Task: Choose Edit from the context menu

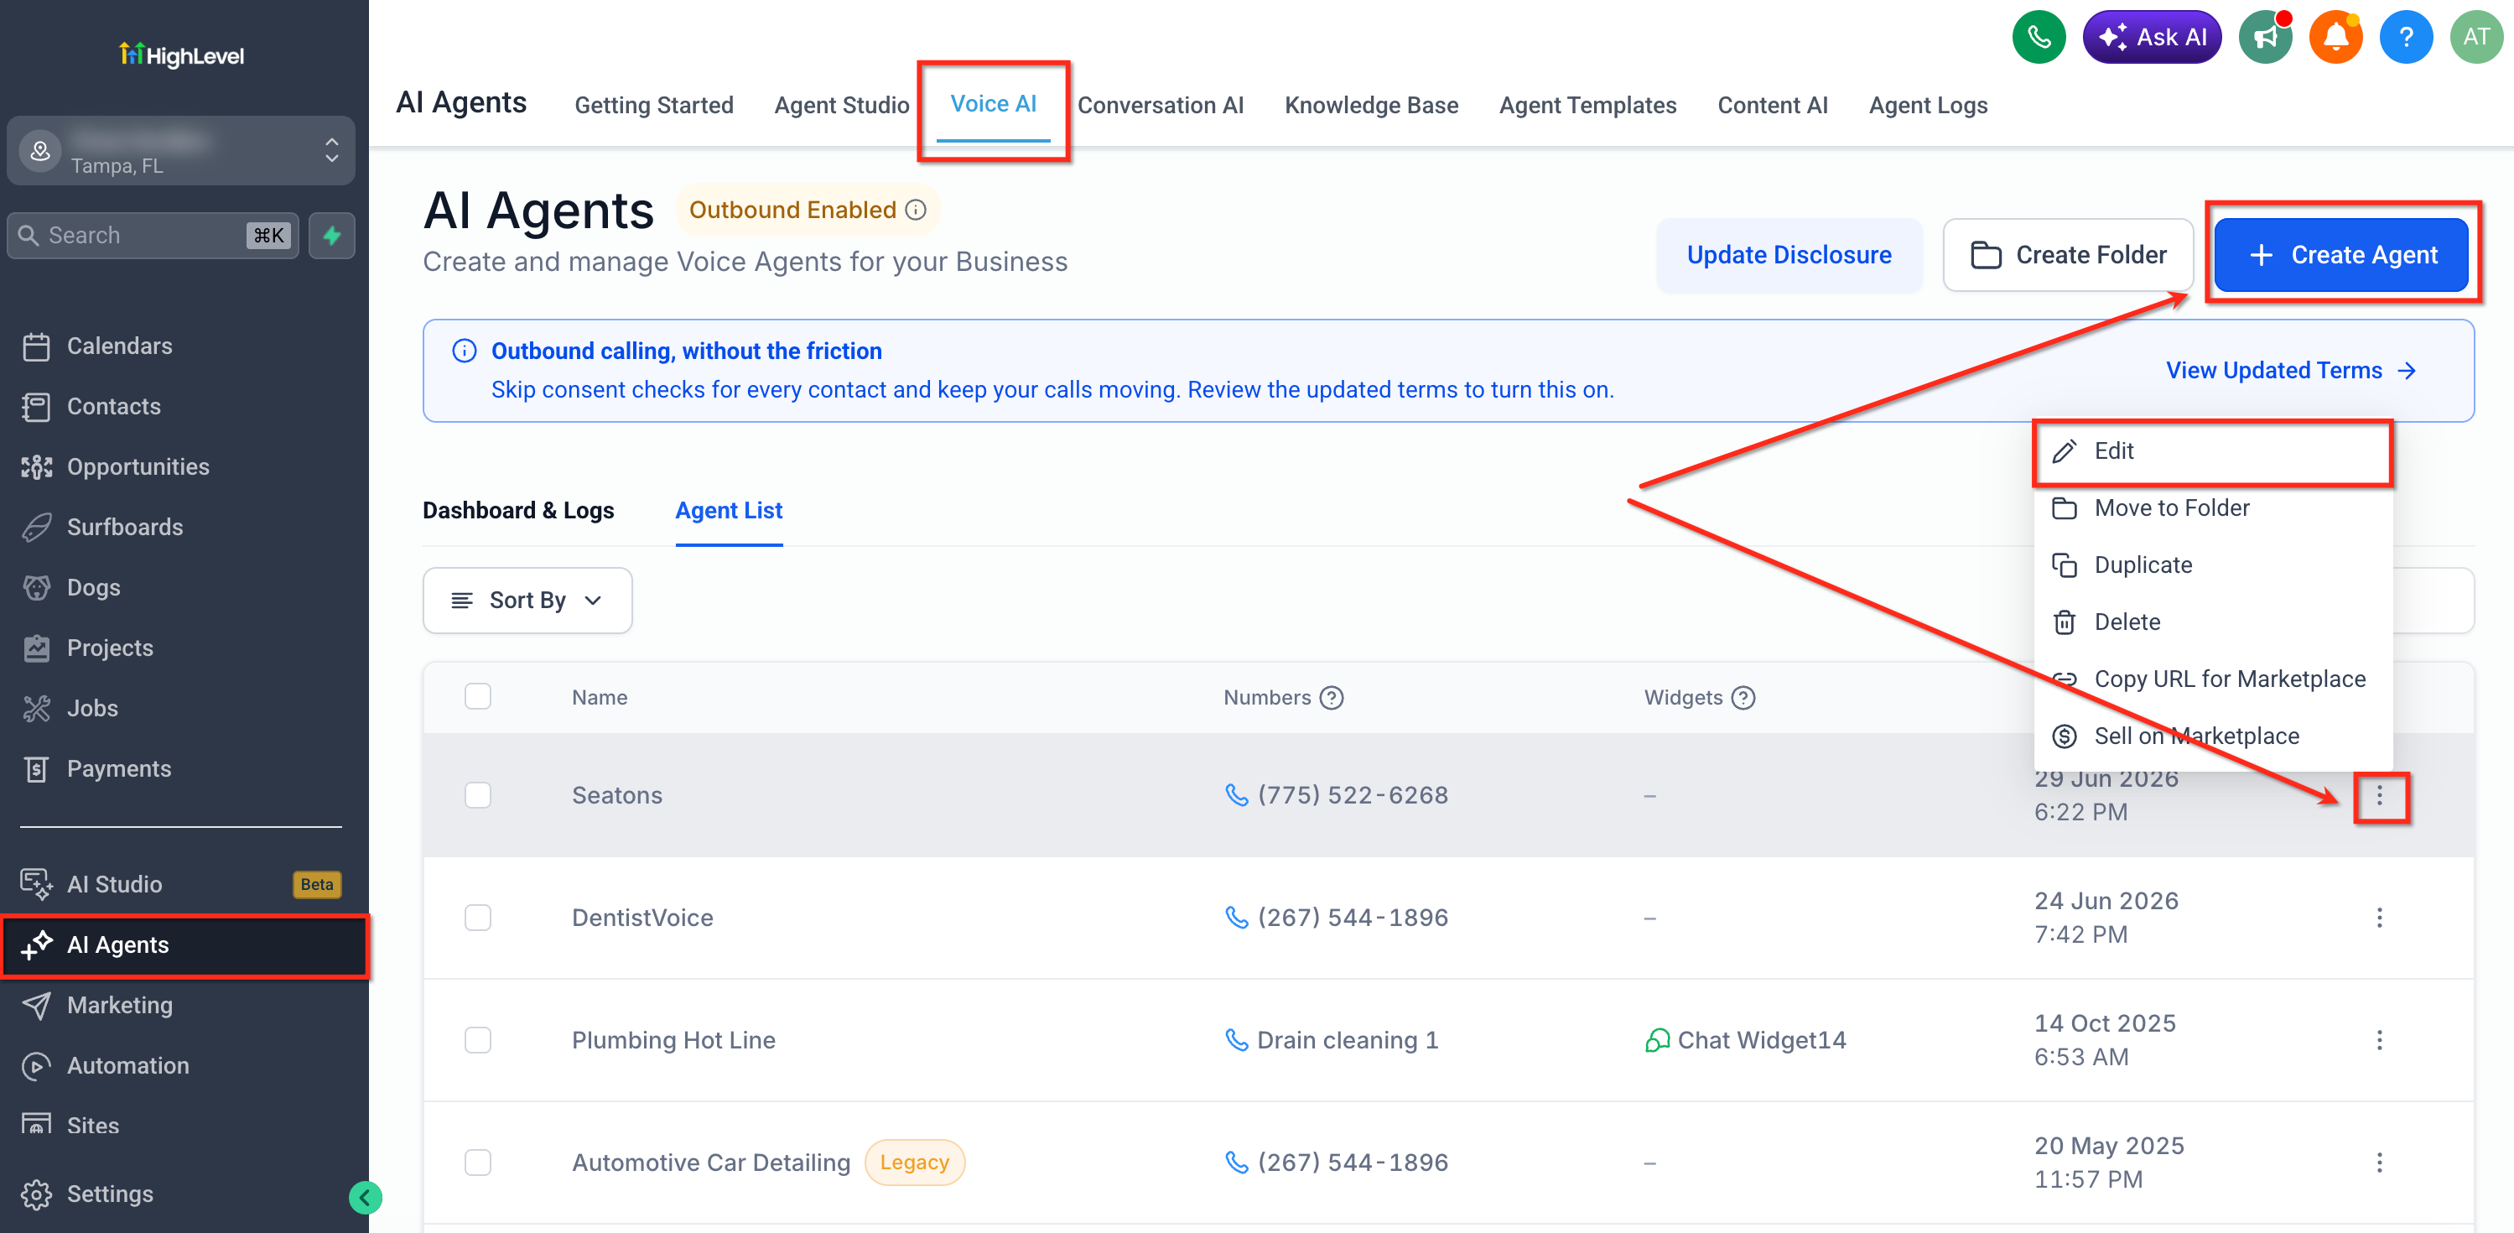Action: (x=2212, y=451)
